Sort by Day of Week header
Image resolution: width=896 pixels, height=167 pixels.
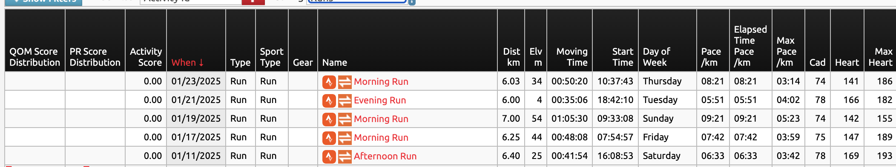[x=656, y=57]
